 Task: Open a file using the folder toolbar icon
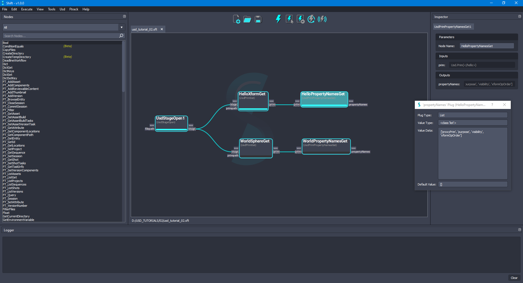tap(247, 19)
